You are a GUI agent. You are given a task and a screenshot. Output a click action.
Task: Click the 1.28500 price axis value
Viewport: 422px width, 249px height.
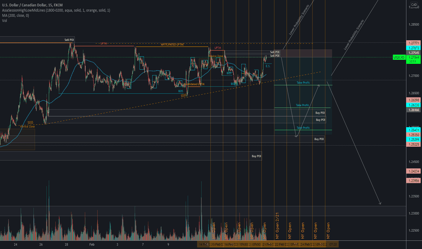tap(414, 24)
